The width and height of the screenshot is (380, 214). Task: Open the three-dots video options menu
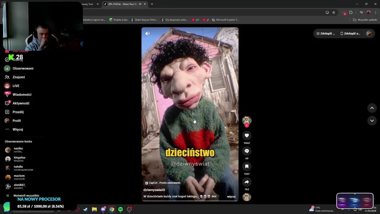232,34
